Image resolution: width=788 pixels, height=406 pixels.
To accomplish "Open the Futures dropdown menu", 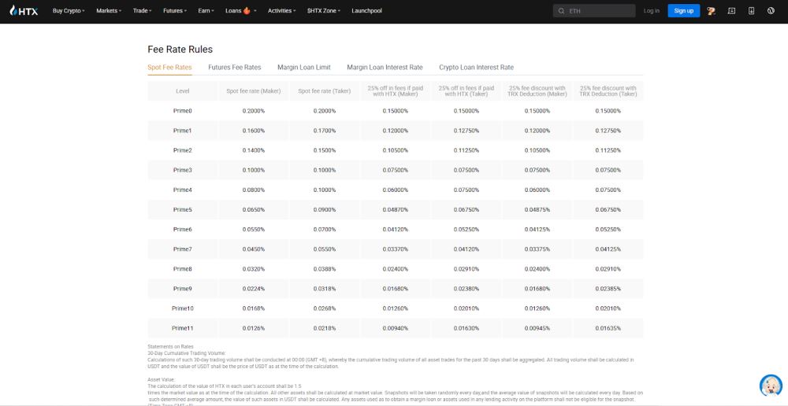I will click(175, 10).
